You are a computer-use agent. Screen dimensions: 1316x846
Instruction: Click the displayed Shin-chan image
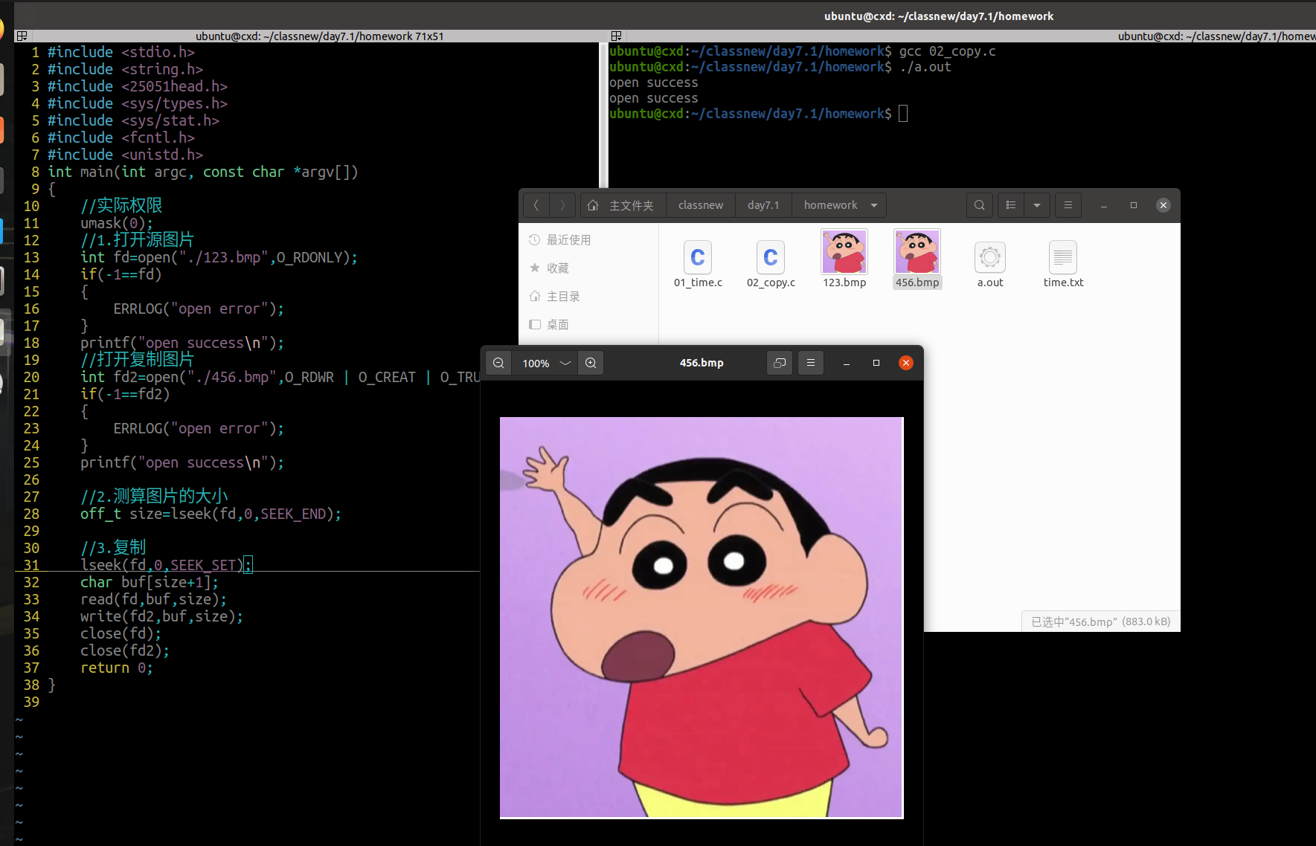(702, 618)
